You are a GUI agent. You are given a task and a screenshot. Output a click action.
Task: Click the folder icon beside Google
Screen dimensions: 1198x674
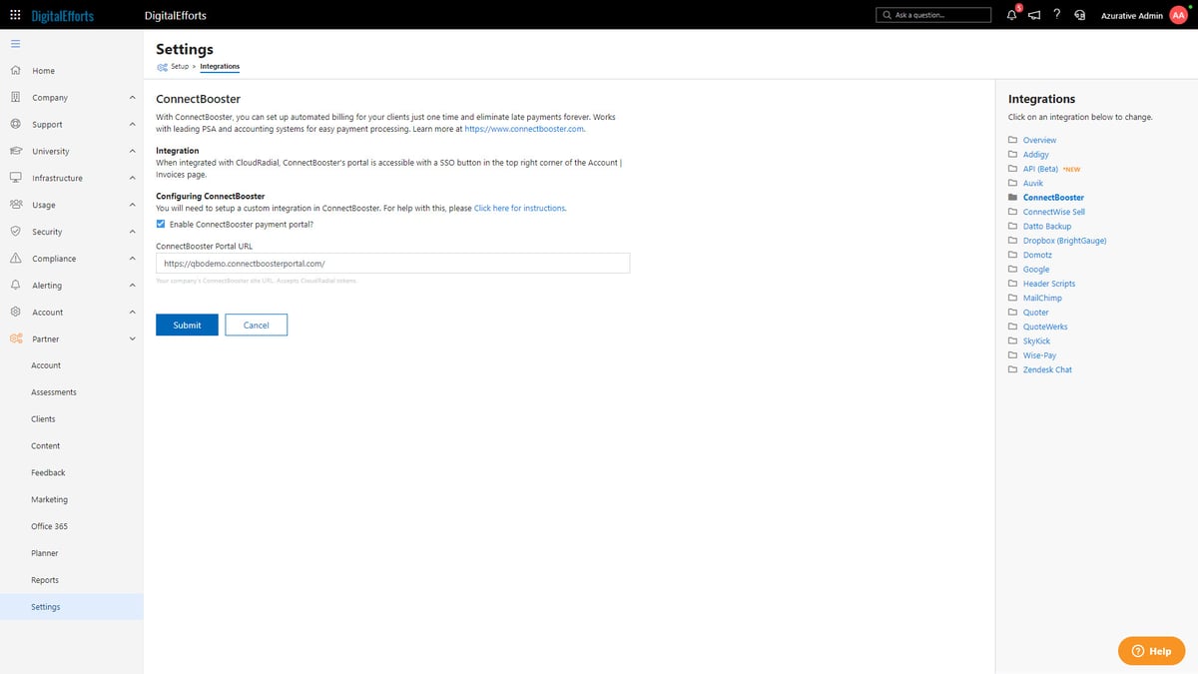point(1012,270)
